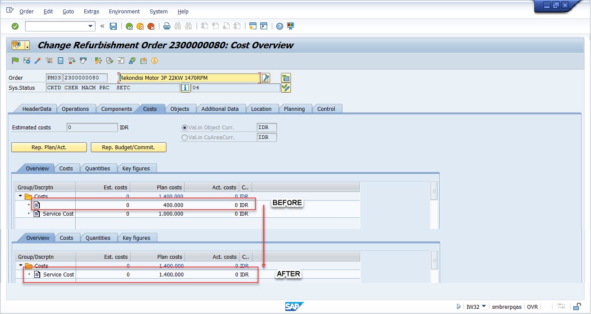Click the Save floppy disk icon
Screen dimensions: 591x314
(x=113, y=26)
